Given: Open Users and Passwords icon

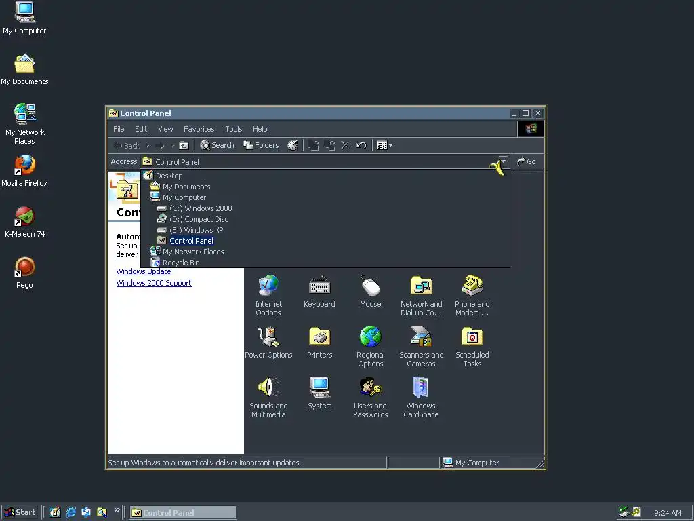Looking at the screenshot, I should [370, 397].
